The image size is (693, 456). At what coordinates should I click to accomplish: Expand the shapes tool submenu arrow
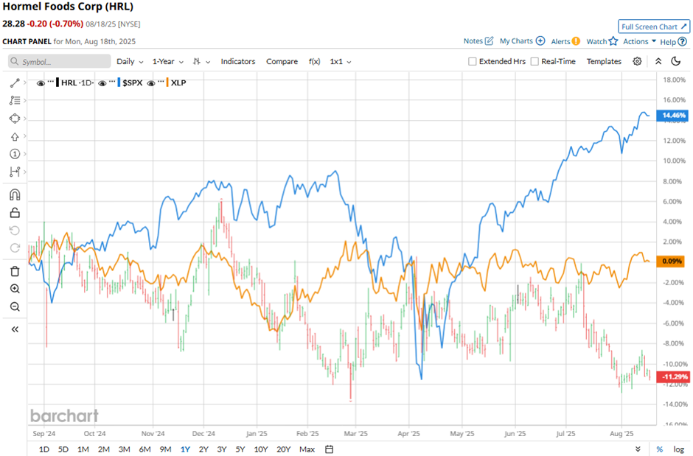tap(25, 119)
